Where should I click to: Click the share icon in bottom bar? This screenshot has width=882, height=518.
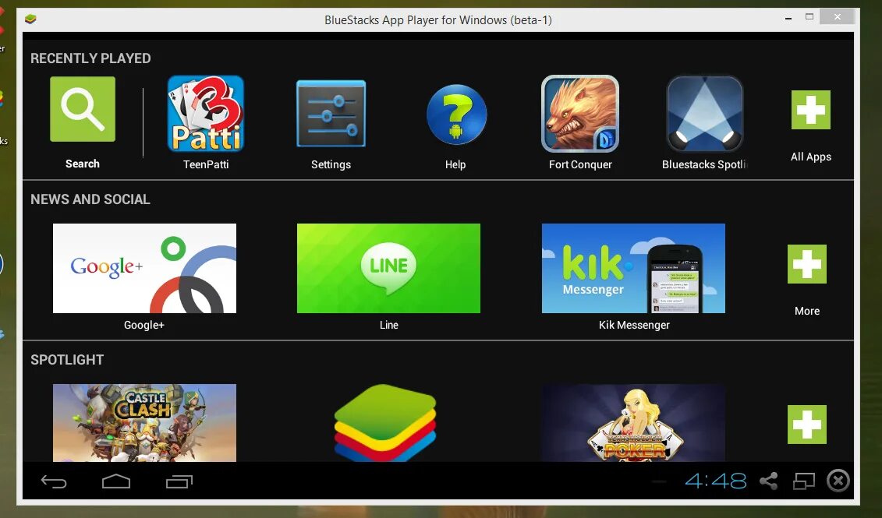click(x=768, y=481)
